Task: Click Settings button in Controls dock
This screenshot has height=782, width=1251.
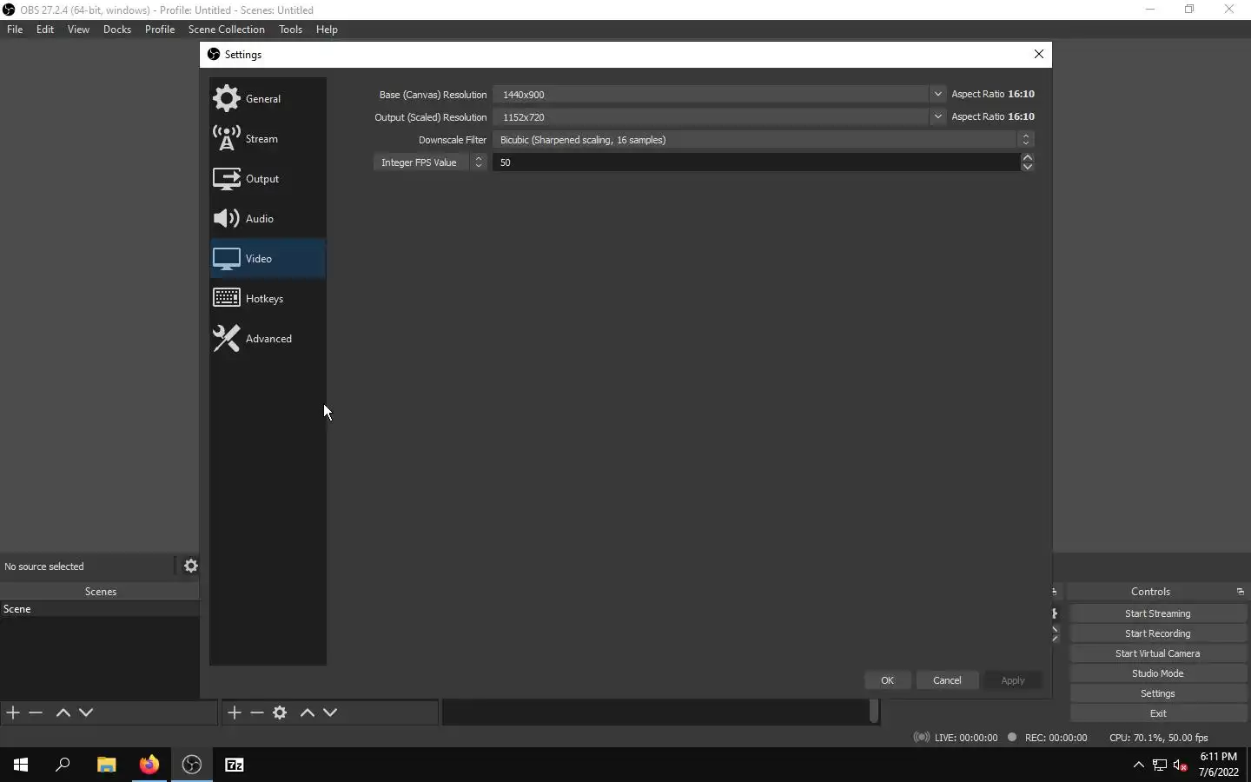Action: (x=1157, y=693)
